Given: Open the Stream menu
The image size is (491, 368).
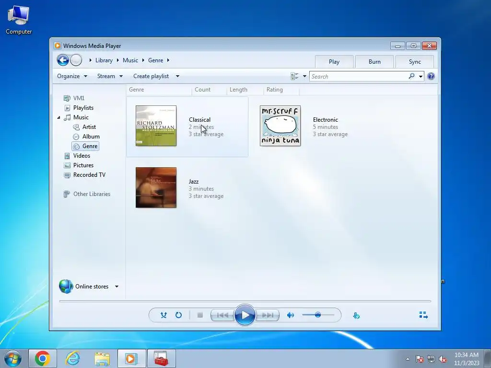Looking at the screenshot, I should [x=110, y=76].
